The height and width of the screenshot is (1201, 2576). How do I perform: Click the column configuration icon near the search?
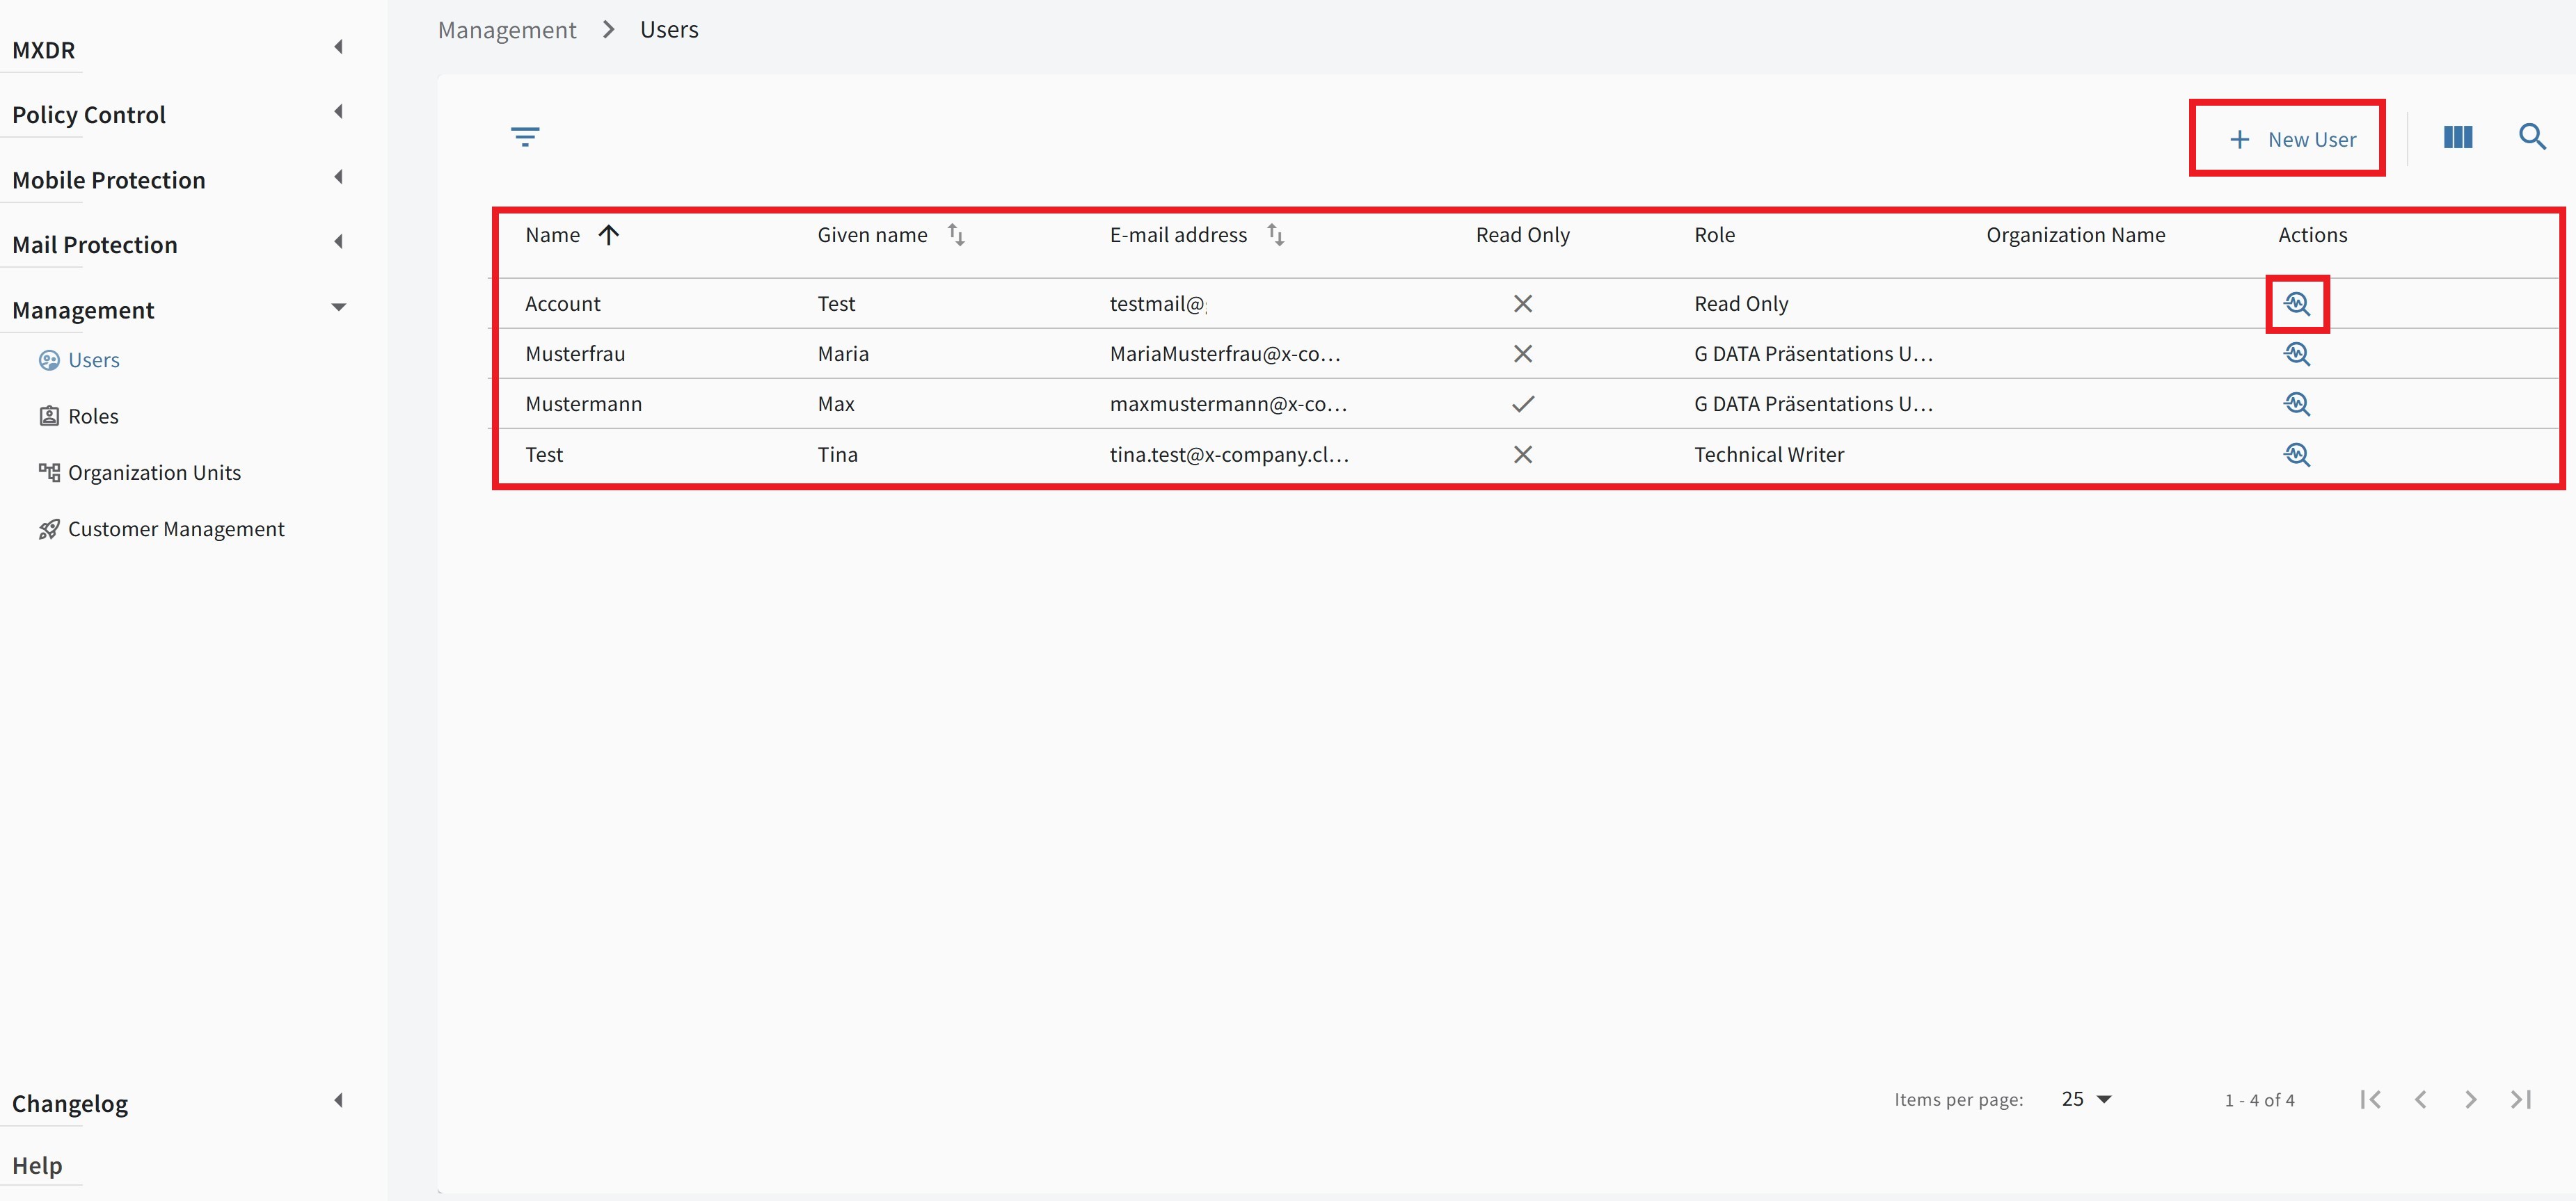click(2458, 137)
